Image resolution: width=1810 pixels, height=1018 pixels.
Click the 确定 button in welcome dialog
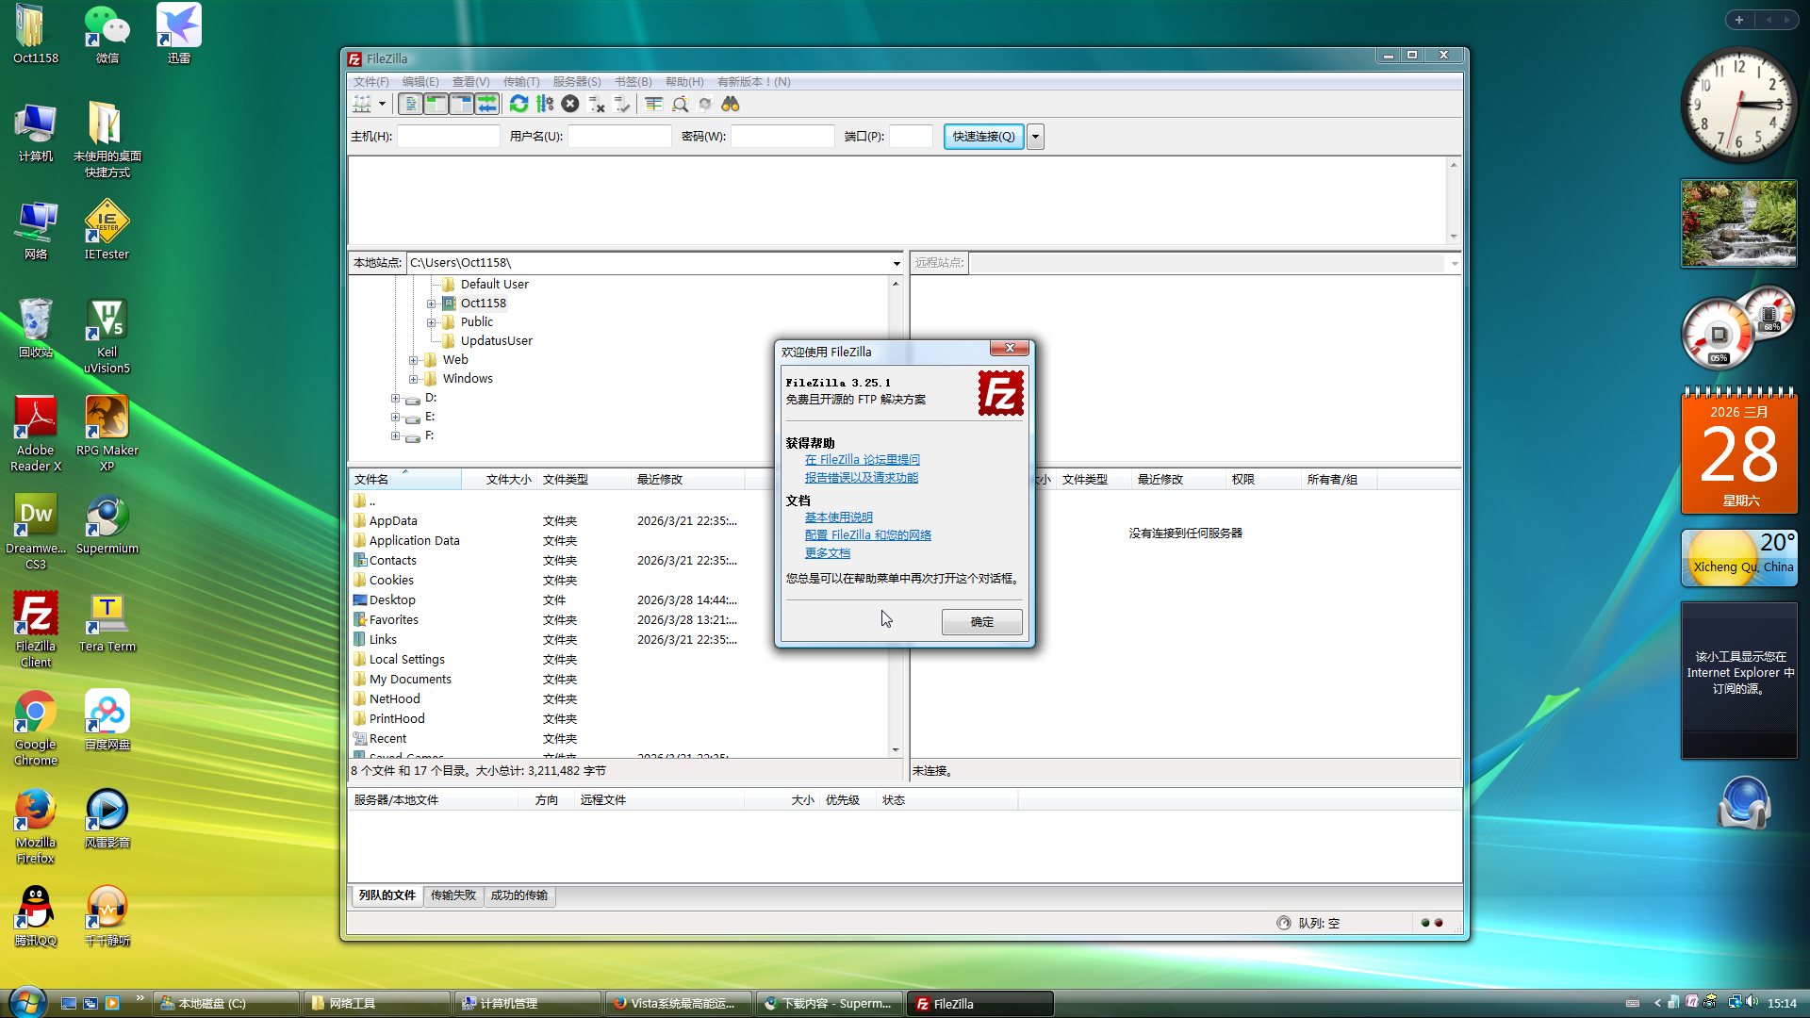pyautogui.click(x=981, y=622)
